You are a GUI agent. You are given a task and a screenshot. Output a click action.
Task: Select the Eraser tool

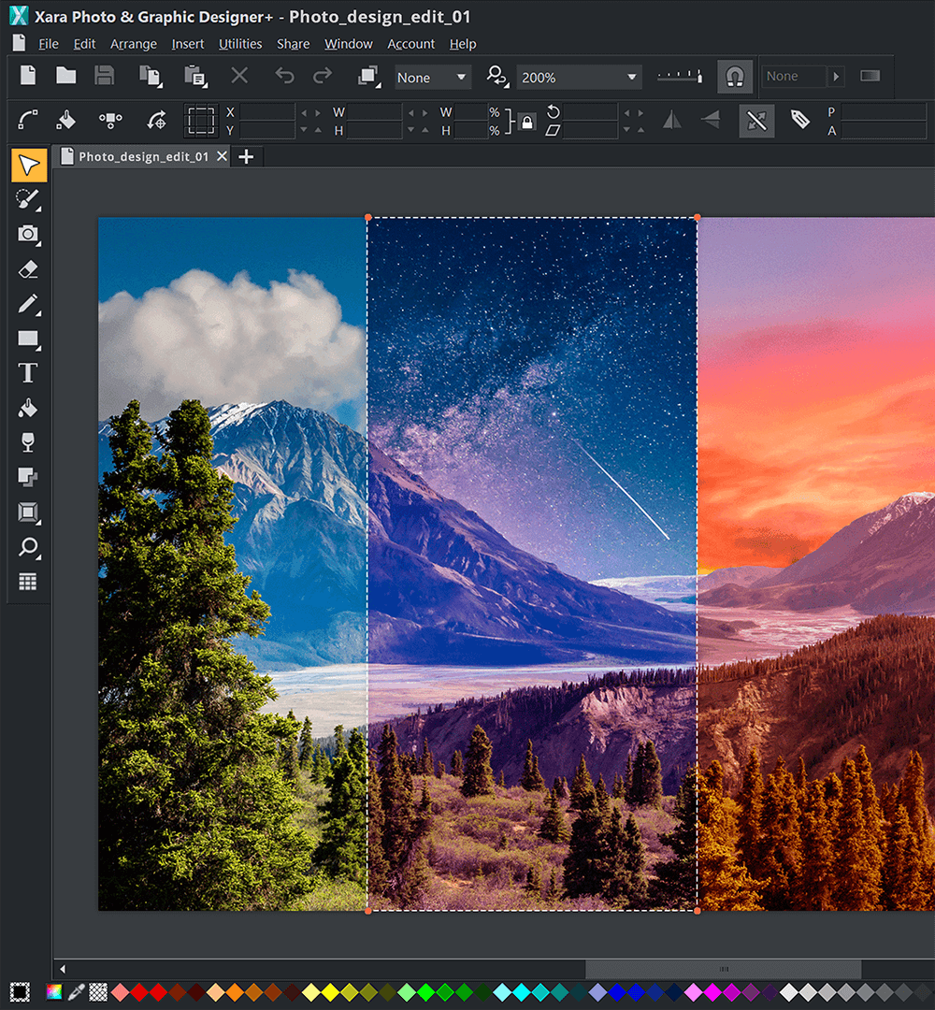(27, 269)
